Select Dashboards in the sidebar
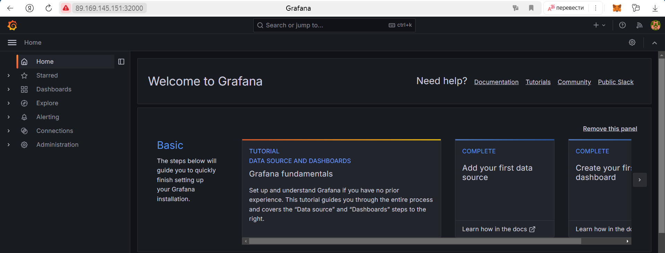 coord(54,89)
